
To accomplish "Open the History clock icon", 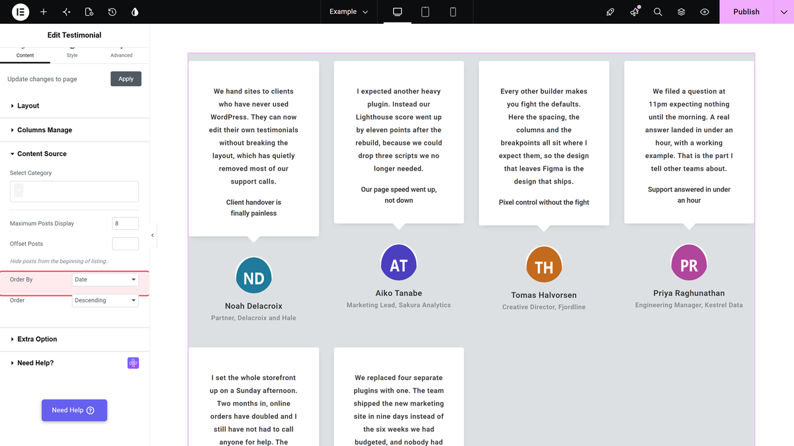I will (112, 12).
